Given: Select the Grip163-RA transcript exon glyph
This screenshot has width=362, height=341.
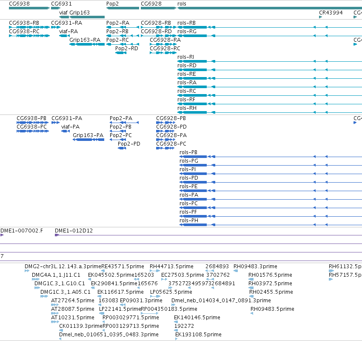Looking at the screenshot, I should tap(87, 44).
